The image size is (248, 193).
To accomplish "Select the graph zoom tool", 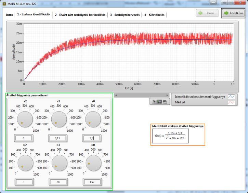I will (x=160, y=102).
